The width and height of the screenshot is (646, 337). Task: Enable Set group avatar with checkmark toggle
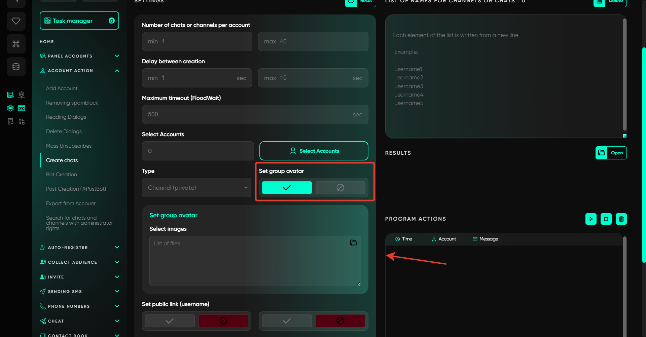pos(287,188)
